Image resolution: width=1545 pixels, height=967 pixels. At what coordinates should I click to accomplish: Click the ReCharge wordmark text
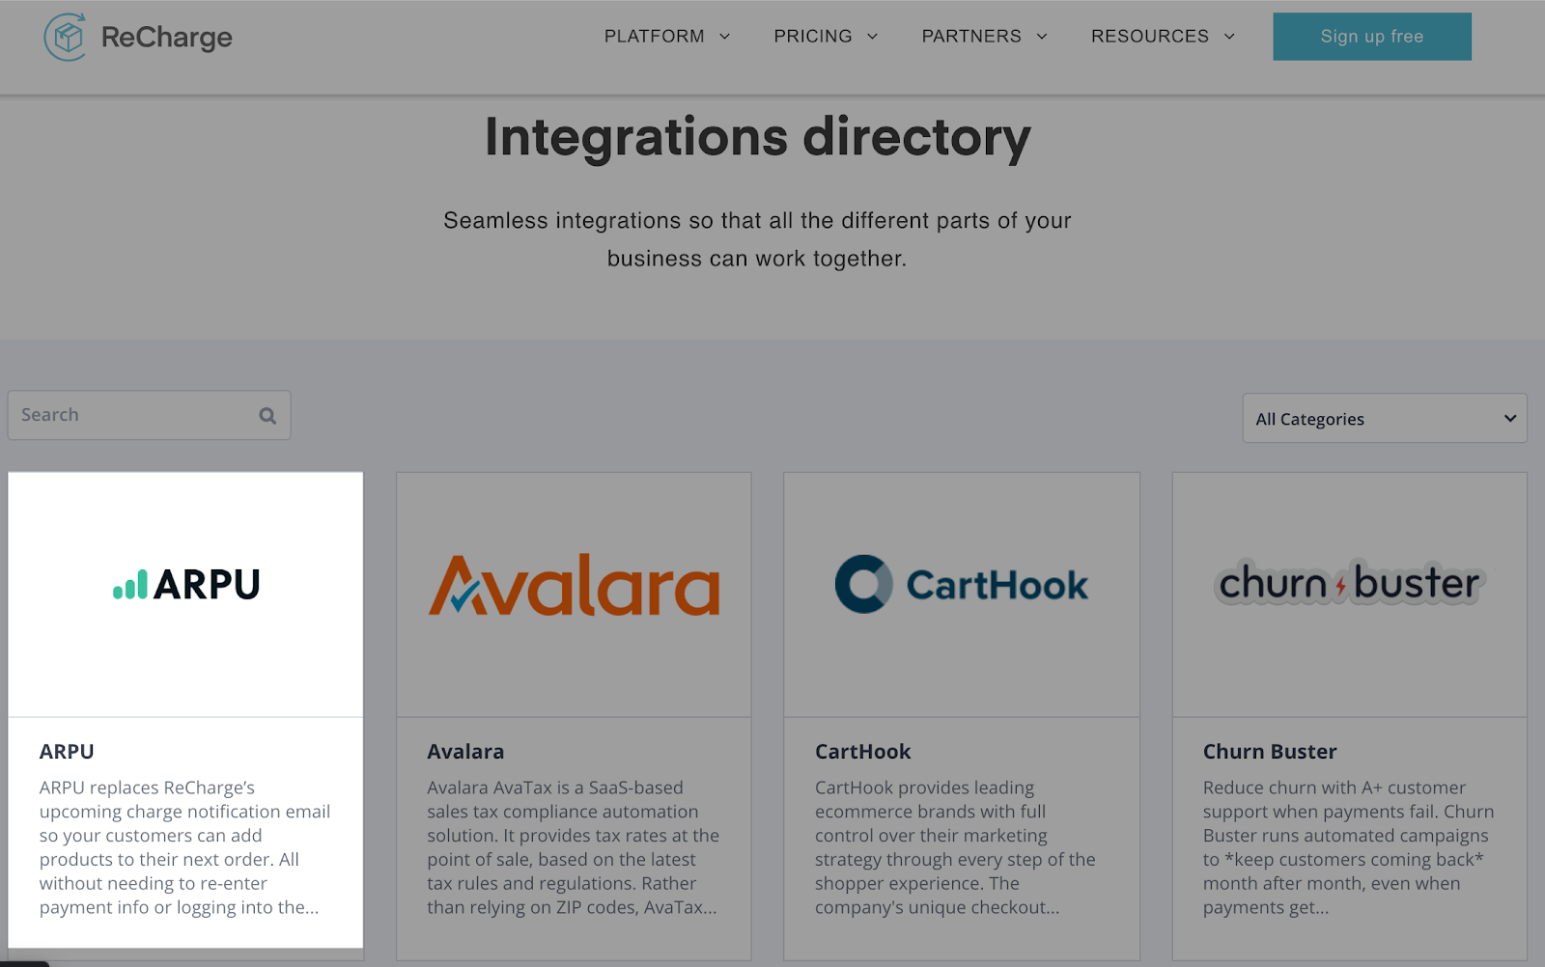[167, 38]
